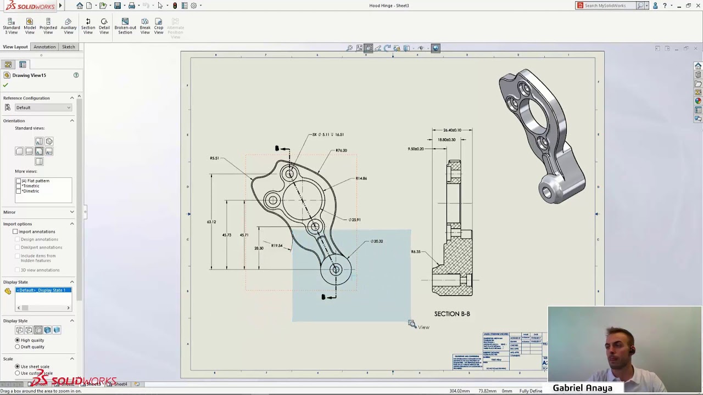Viewport: 703px width, 395px height.
Task: Print the drawing
Action: point(132,5)
